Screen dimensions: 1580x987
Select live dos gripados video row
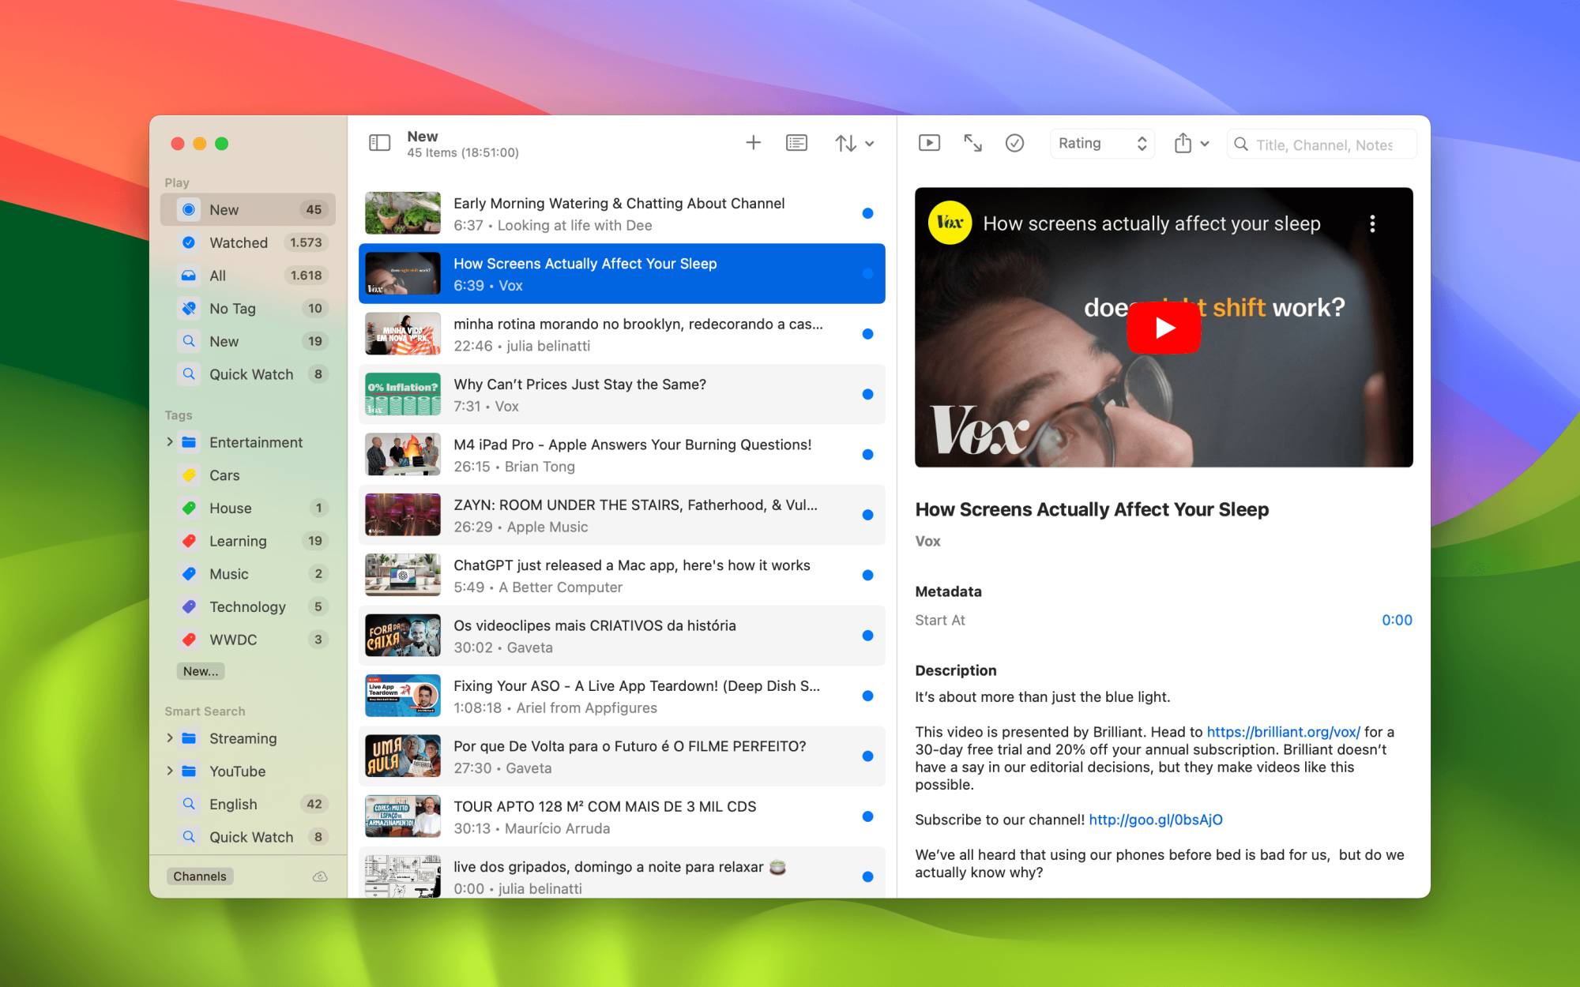(622, 873)
